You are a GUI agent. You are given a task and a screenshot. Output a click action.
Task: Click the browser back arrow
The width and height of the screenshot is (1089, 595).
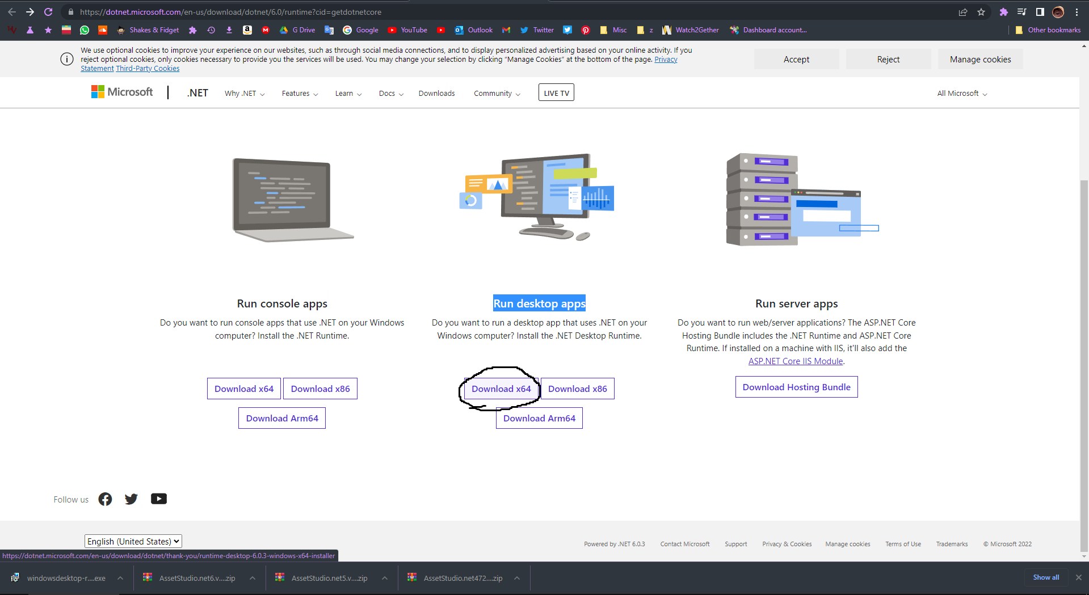pos(12,12)
